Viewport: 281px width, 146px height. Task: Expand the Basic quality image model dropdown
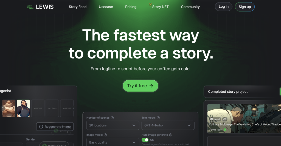tap(113, 142)
